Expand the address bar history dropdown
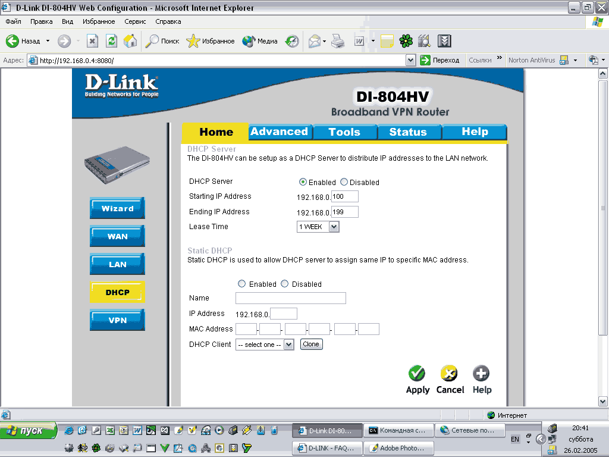Viewport: 609px width, 457px height. 410,60
